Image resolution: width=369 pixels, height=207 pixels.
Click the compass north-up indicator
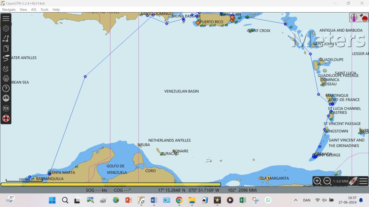click(x=354, y=17)
